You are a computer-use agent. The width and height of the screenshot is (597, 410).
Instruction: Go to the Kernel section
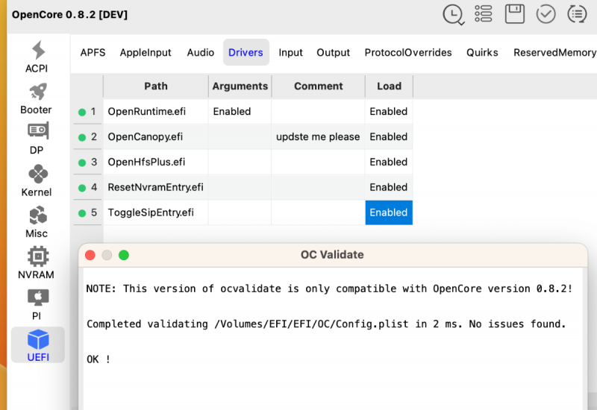(x=37, y=180)
